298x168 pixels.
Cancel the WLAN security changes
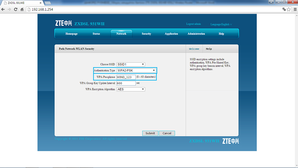click(167, 133)
